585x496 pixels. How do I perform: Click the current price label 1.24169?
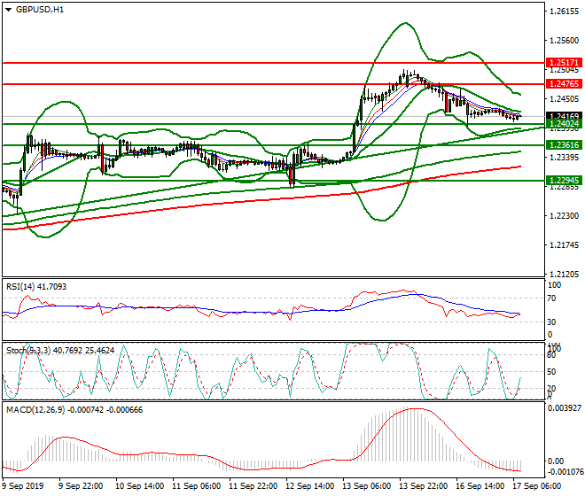pos(564,116)
